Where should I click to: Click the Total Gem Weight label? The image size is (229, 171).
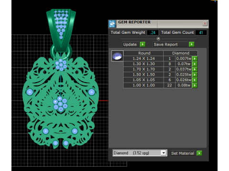click(128, 32)
